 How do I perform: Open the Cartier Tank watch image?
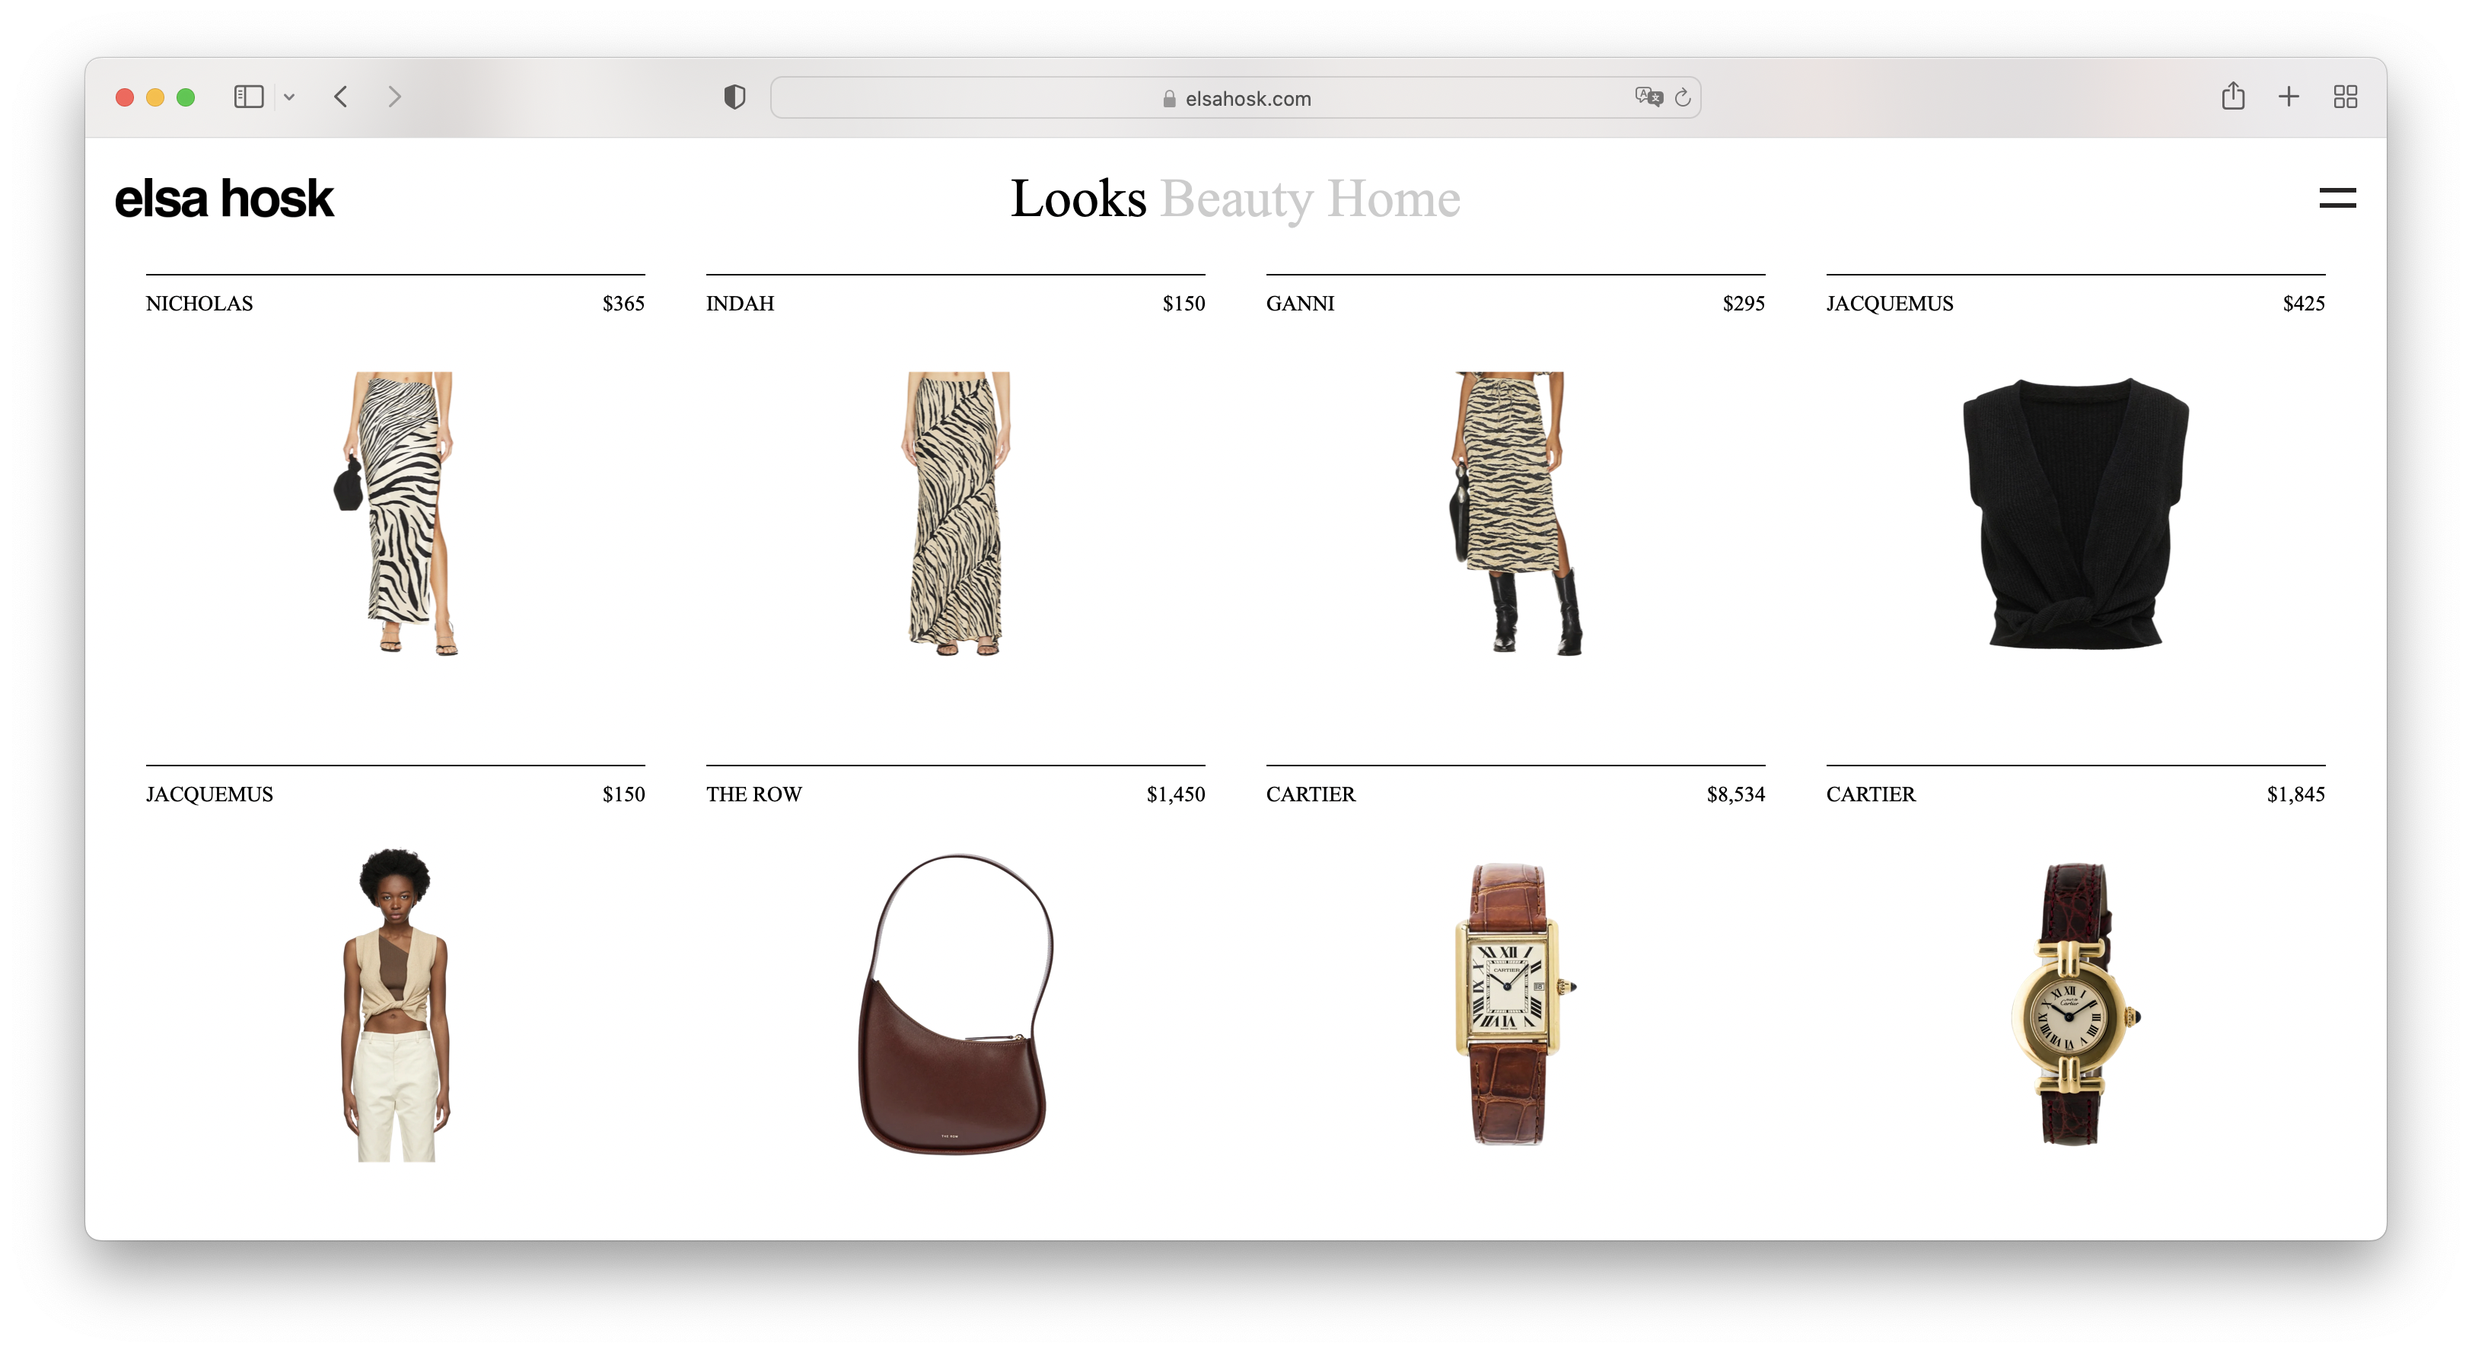(x=1515, y=1004)
